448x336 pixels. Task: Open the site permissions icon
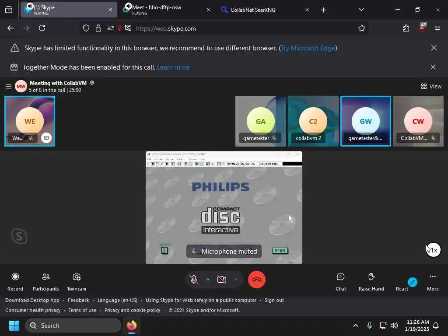(x=111, y=28)
